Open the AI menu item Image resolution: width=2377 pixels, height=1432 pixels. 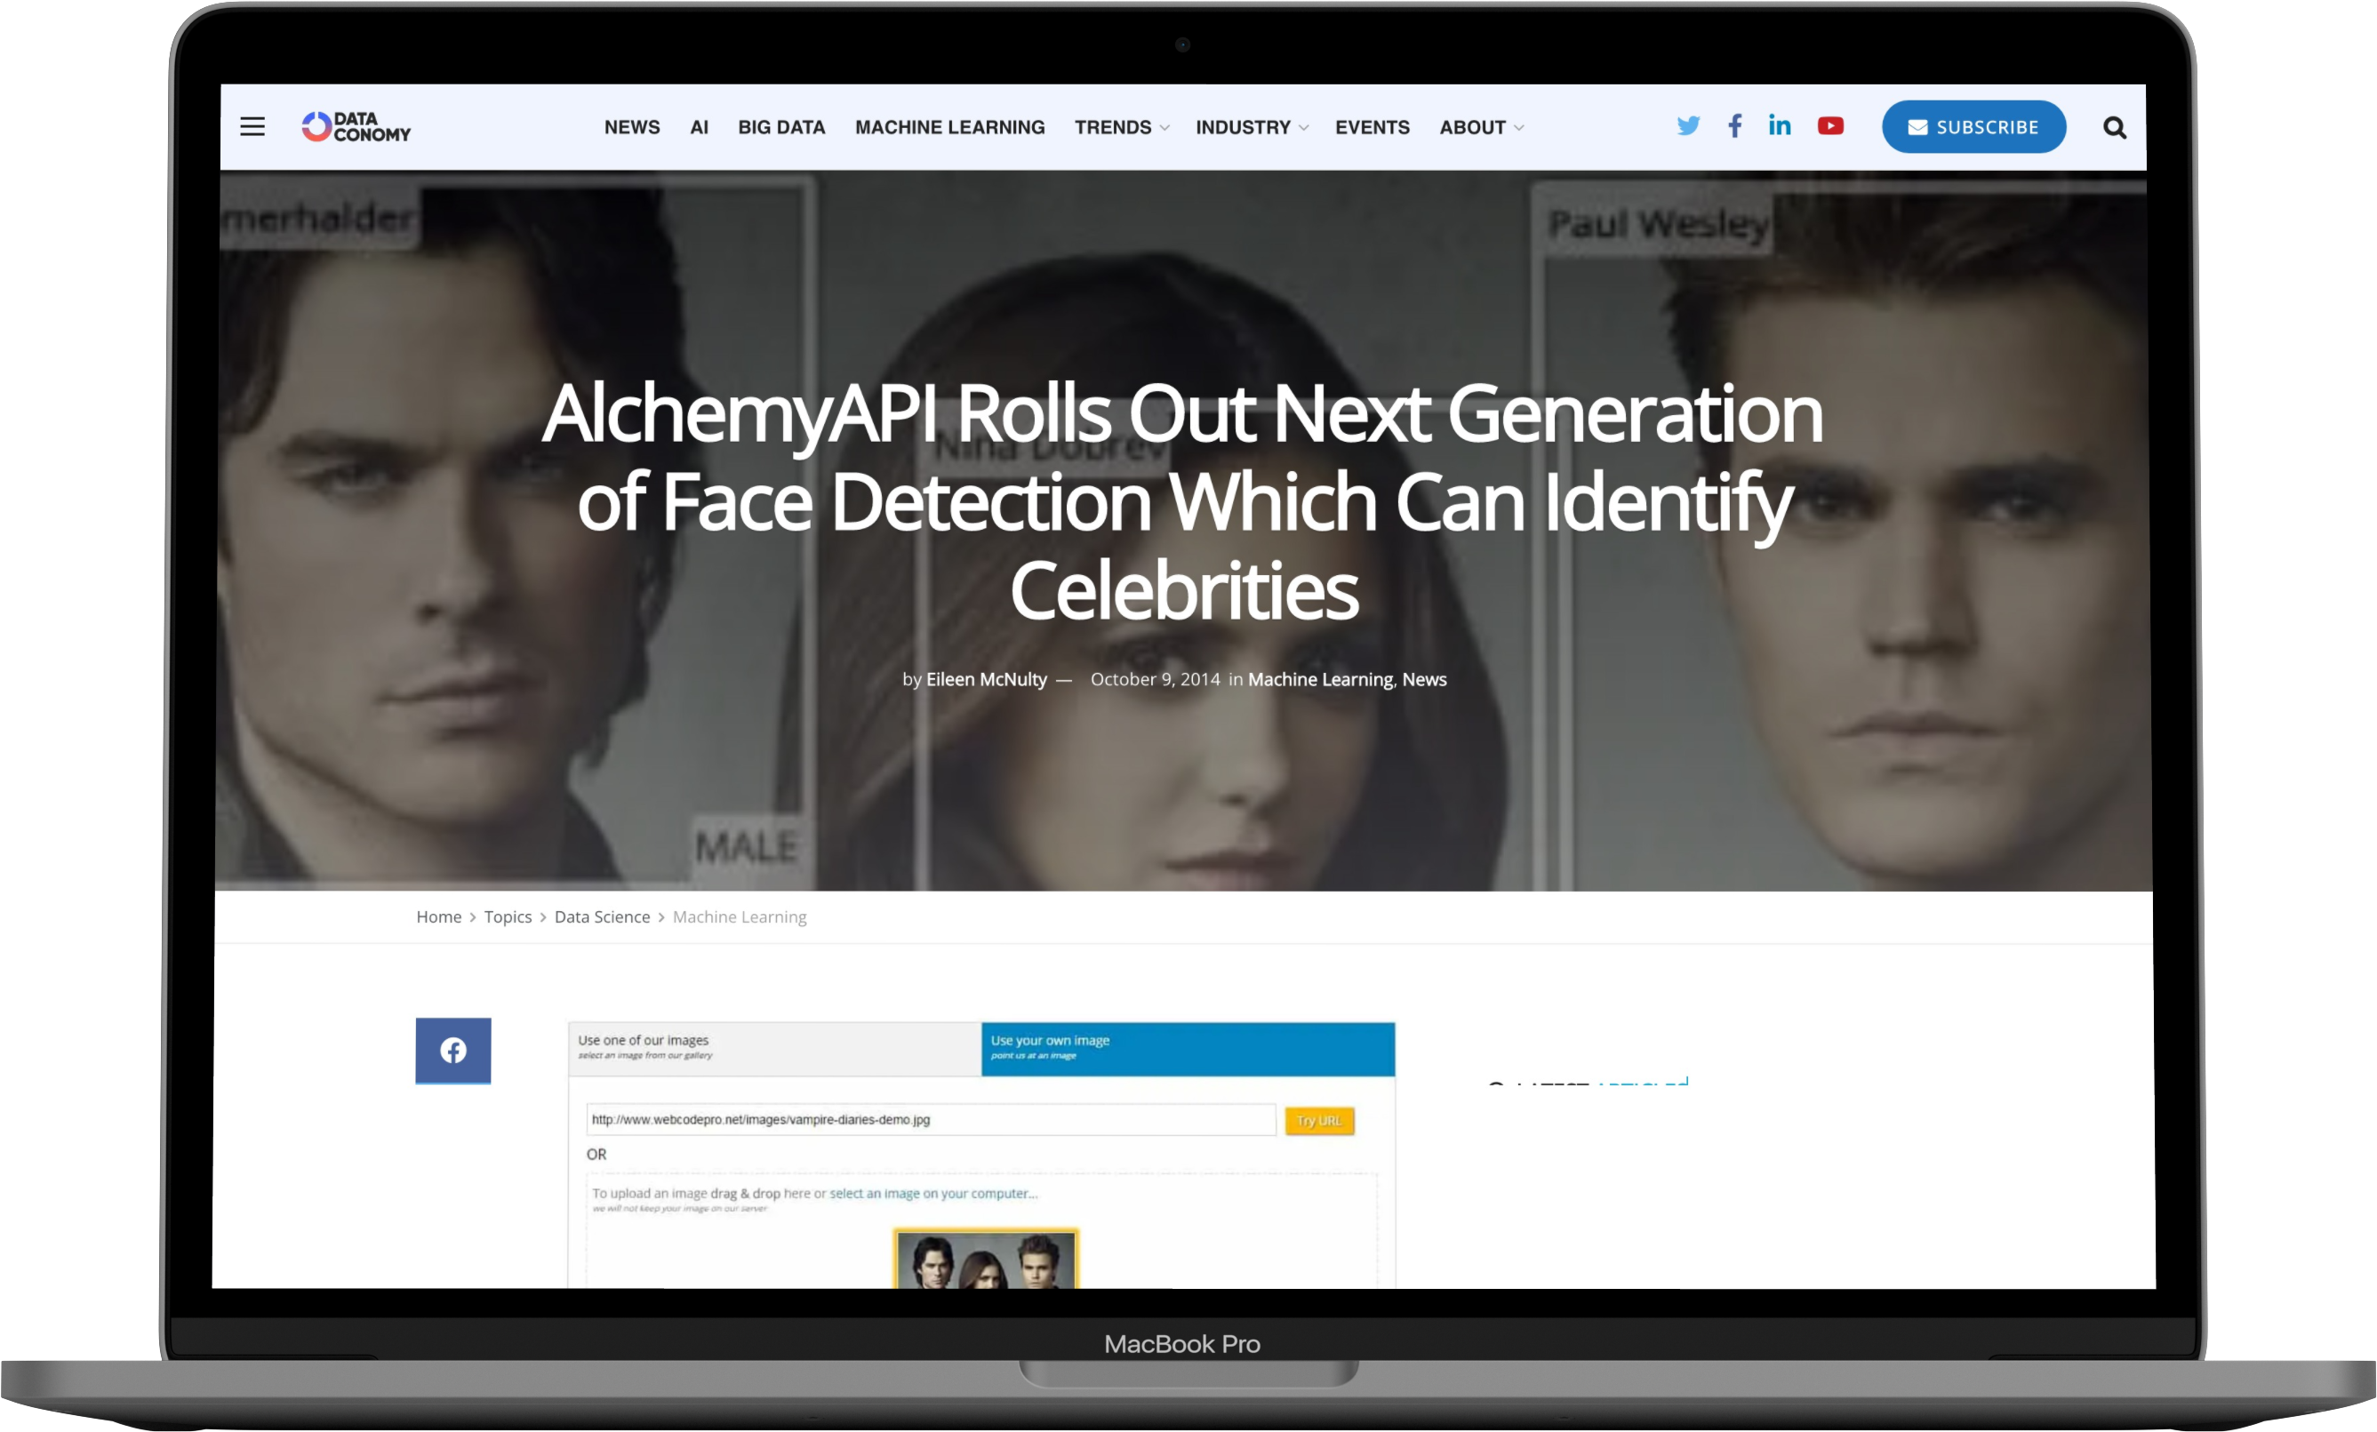pyautogui.click(x=700, y=127)
